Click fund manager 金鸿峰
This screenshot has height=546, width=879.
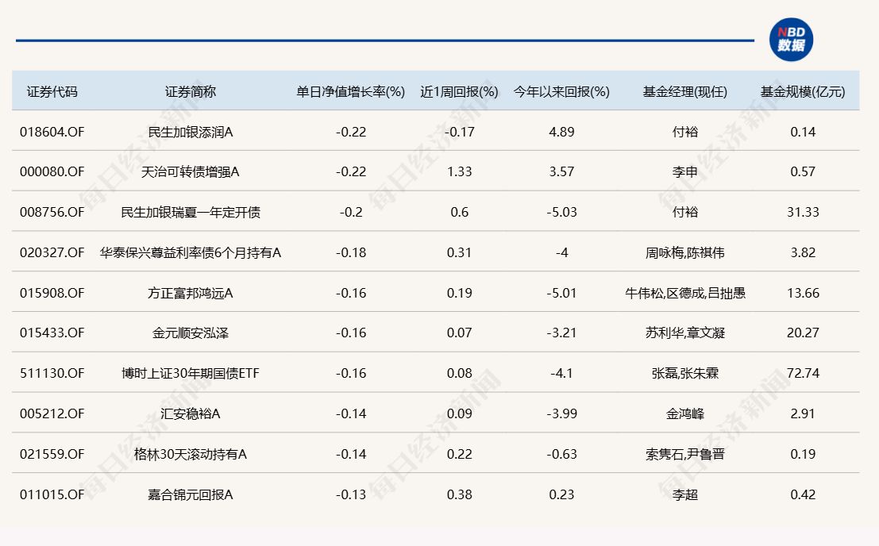click(x=684, y=413)
